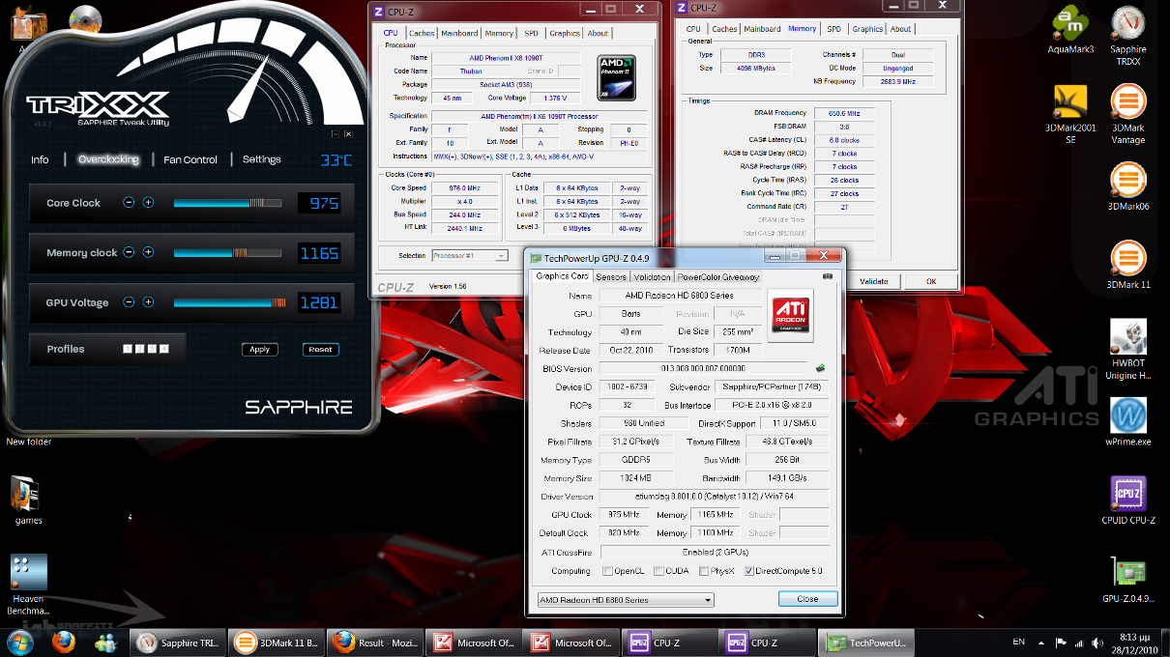Open the Validation tab in GPU-Z
This screenshot has width=1170, height=657.
pos(652,277)
